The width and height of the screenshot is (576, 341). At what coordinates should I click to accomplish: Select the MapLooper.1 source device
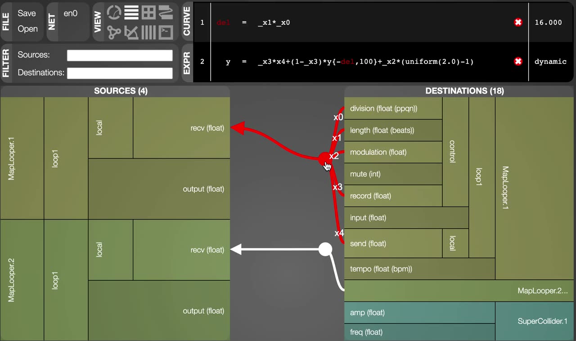pos(22,158)
